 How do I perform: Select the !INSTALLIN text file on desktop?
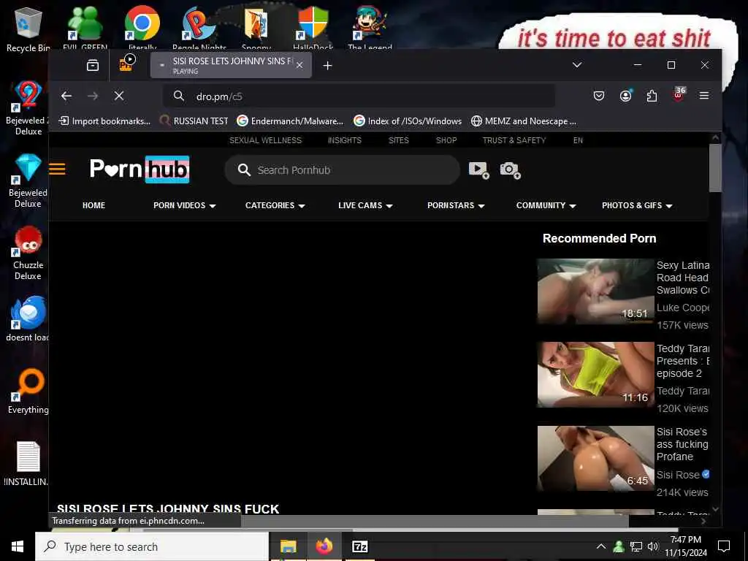(x=28, y=464)
